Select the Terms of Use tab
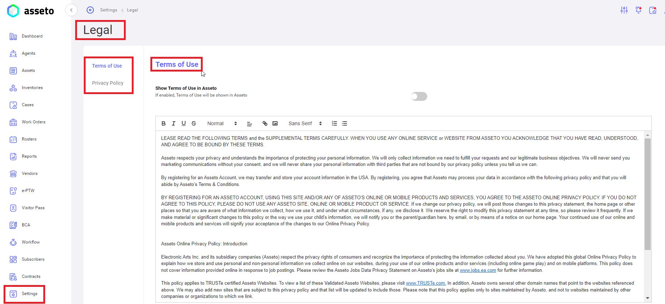The width and height of the screenshot is (665, 304). pos(107,66)
